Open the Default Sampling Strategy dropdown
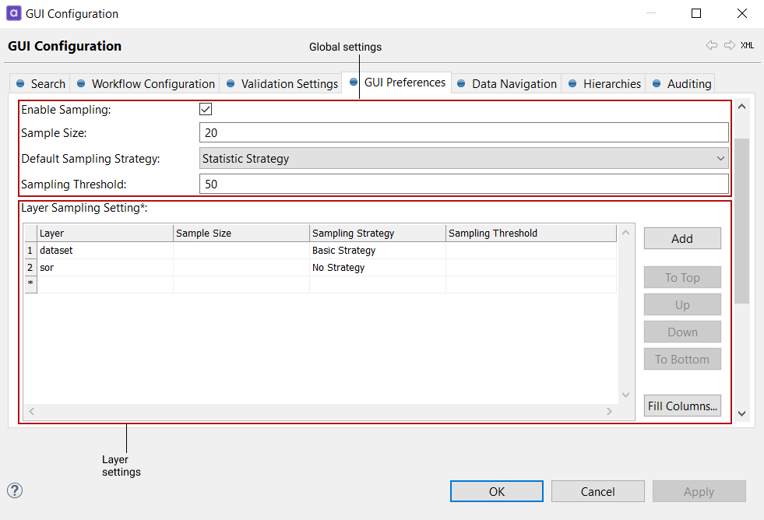Viewport: 764px width, 520px height. 721,158
